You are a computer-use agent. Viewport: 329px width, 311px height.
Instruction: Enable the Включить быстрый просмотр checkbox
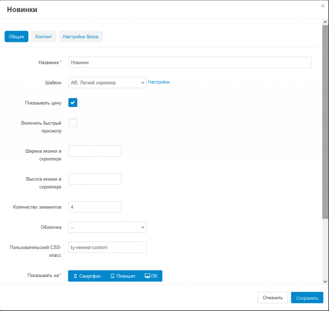73,123
